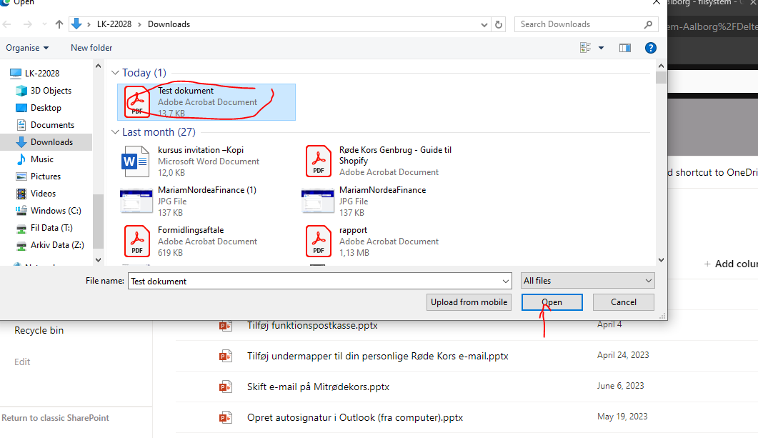
Task: Select LK-22028 computer in the navigation tree
Action: click(42, 74)
